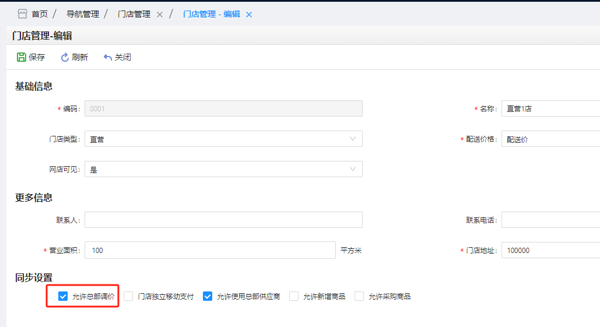The image size is (600, 327).
Task: Click the home store icon in breadcrumb
Action: point(23,14)
